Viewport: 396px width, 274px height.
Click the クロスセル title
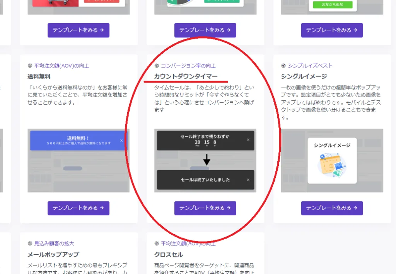[x=169, y=254]
